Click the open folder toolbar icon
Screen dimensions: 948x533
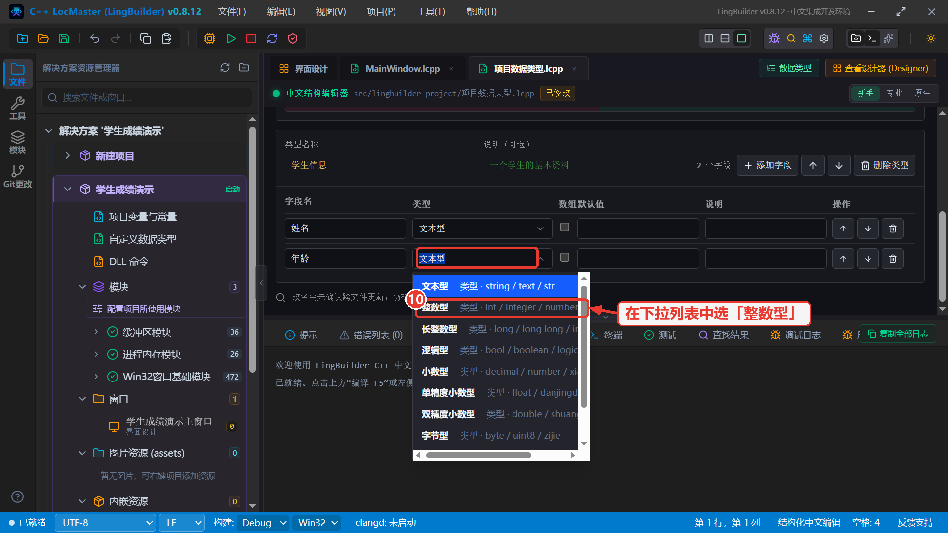pyautogui.click(x=43, y=38)
